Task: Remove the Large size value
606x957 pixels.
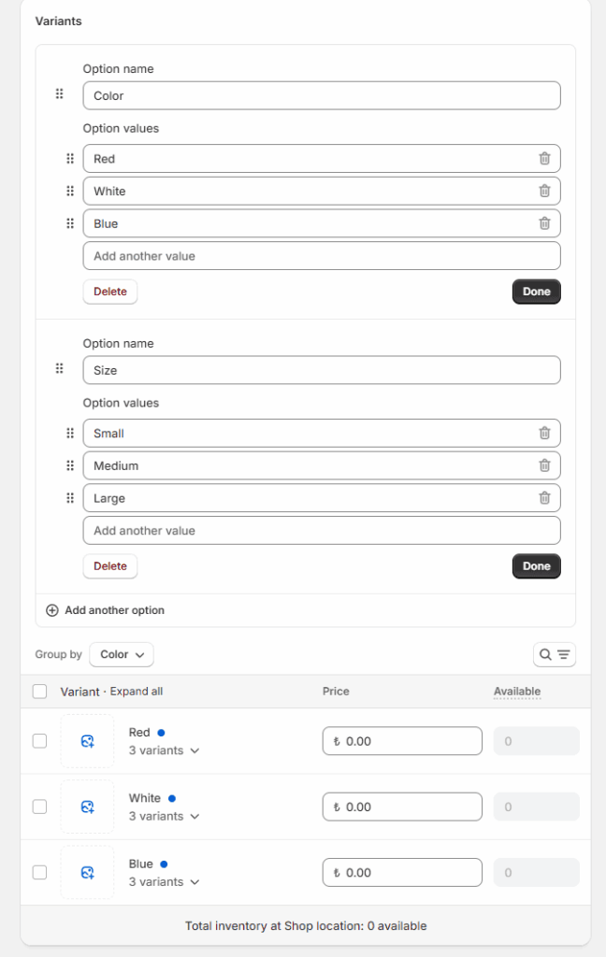Action: pos(544,498)
